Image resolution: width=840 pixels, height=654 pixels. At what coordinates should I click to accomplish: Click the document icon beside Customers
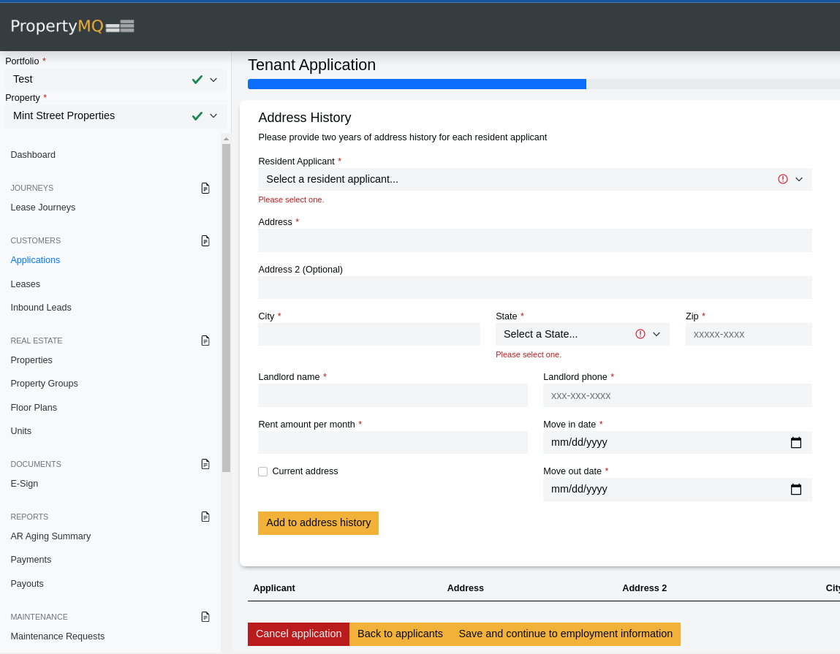pyautogui.click(x=205, y=240)
